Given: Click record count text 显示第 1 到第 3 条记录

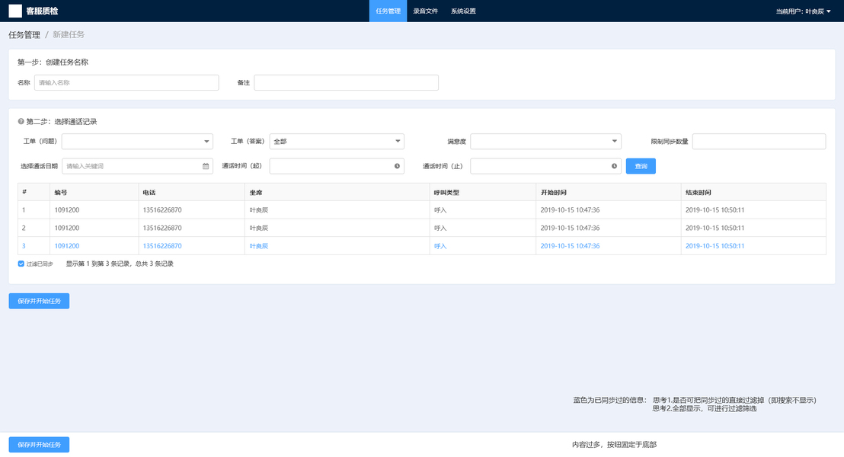Looking at the screenshot, I should [x=98, y=264].
